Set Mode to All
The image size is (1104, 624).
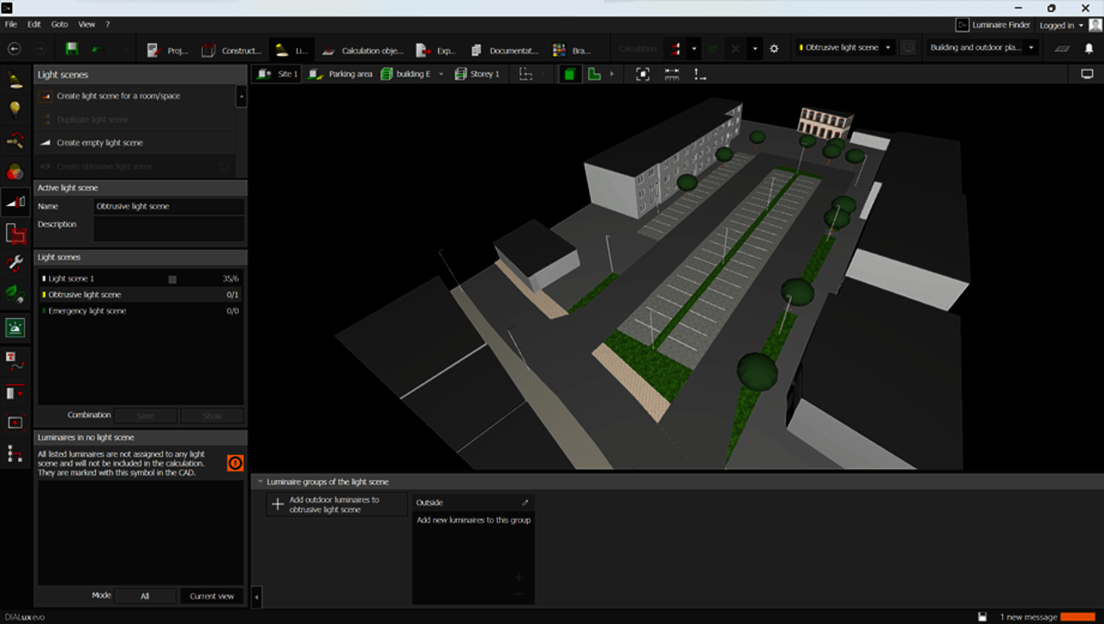click(145, 596)
